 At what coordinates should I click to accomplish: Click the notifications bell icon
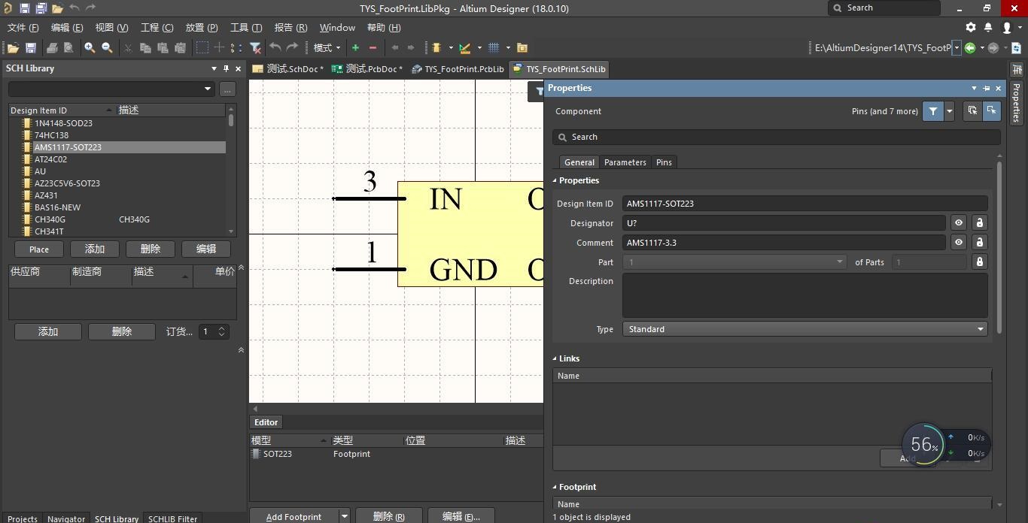click(x=988, y=27)
